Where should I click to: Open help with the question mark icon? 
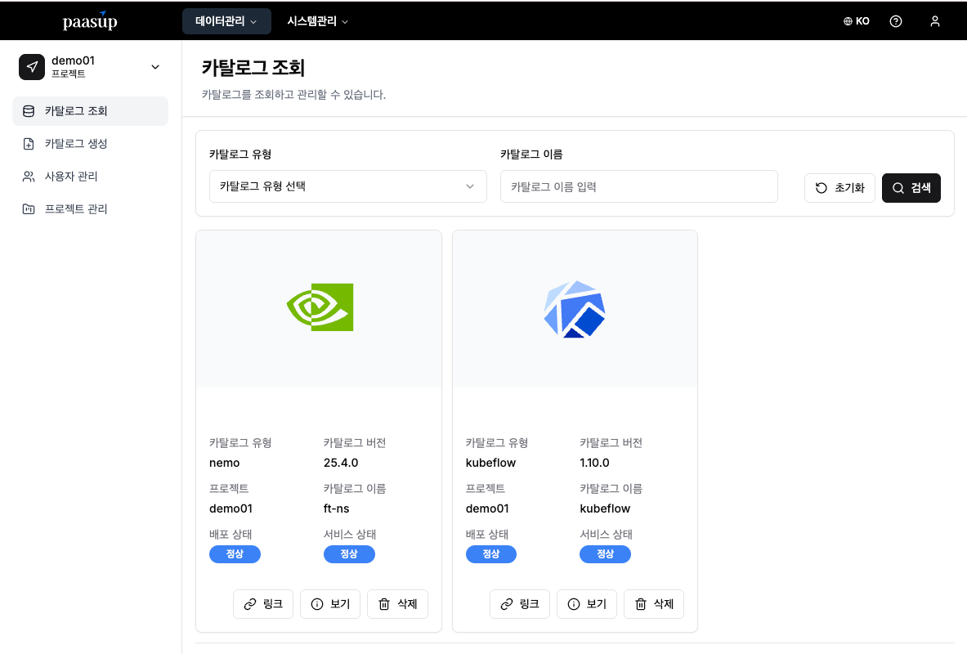pyautogui.click(x=896, y=21)
